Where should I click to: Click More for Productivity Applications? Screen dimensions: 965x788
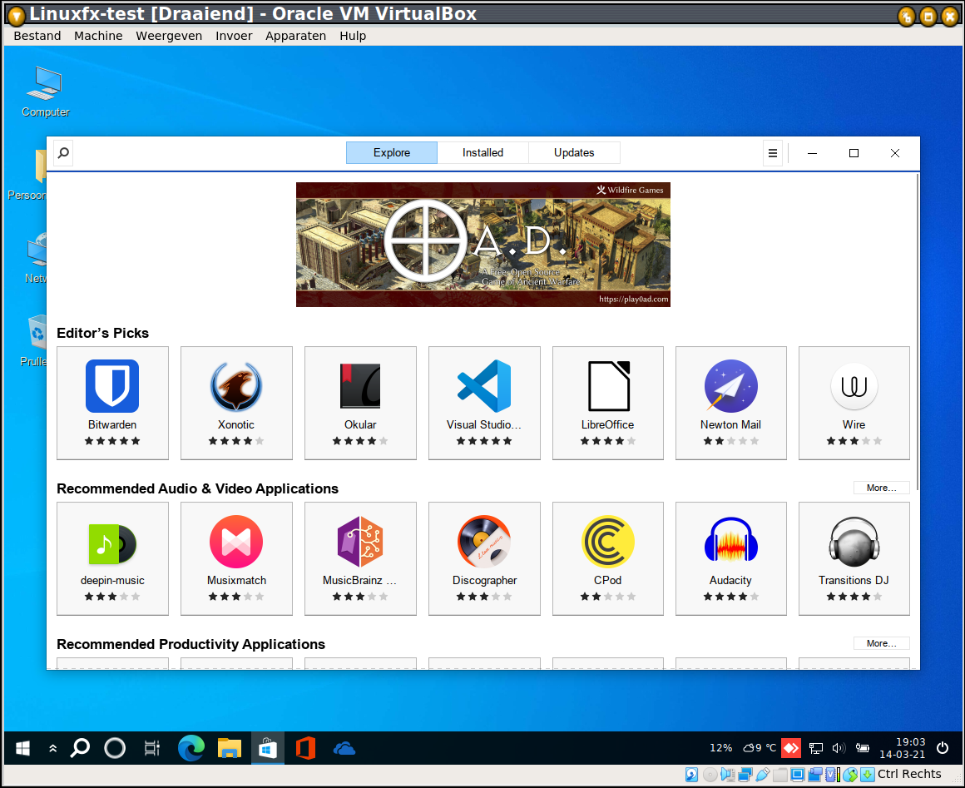click(x=881, y=643)
